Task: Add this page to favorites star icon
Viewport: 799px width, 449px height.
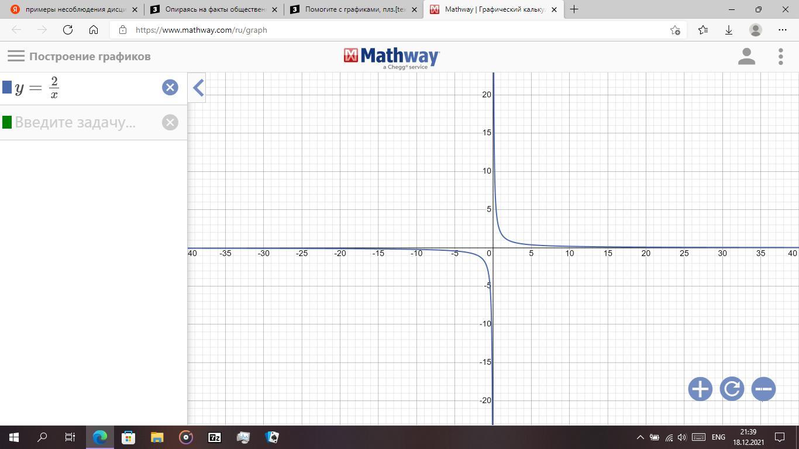Action: click(x=675, y=30)
